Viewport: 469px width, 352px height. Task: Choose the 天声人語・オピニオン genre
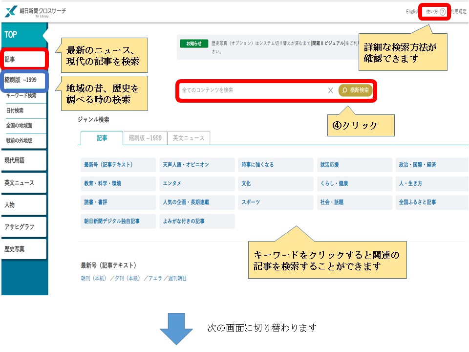(197, 165)
